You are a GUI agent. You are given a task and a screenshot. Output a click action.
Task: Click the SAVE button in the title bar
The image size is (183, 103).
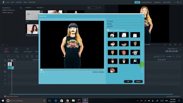click(137, 2)
